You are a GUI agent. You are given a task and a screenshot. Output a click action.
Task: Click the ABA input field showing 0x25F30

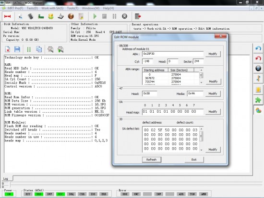click(x=173, y=54)
